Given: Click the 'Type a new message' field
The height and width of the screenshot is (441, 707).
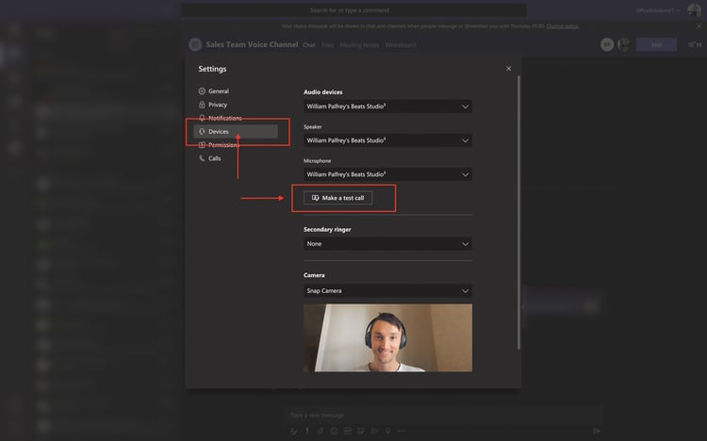Looking at the screenshot, I should coord(444,415).
